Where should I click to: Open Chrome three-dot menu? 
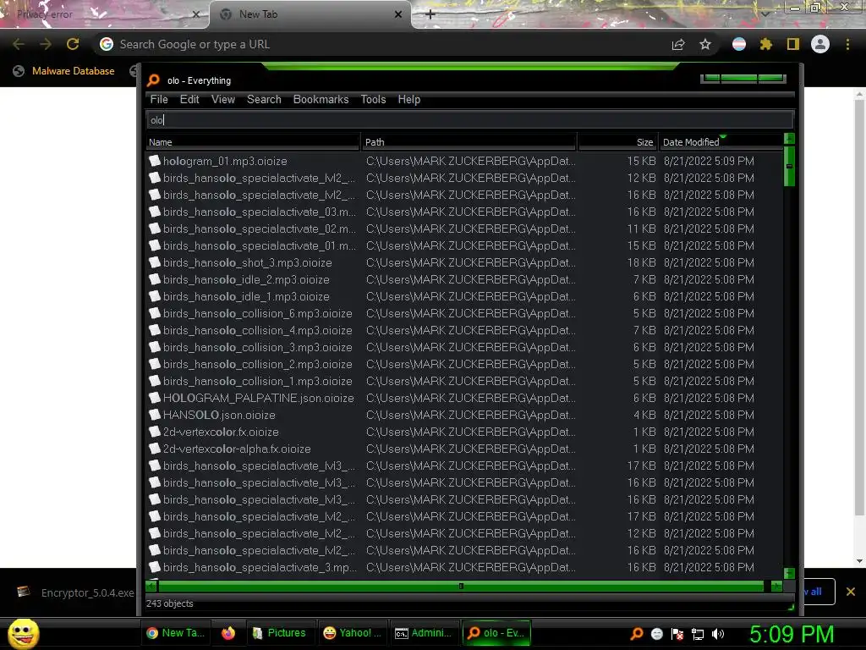pos(847,44)
